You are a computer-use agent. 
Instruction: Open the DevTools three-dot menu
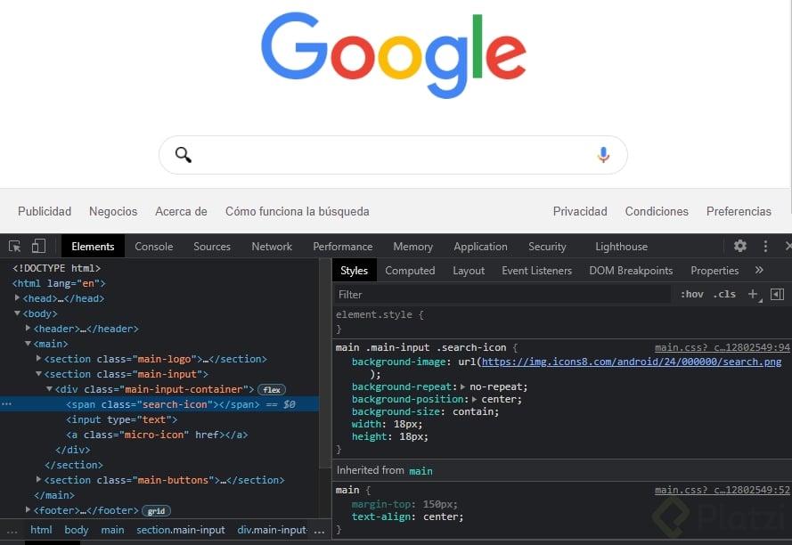(x=765, y=246)
